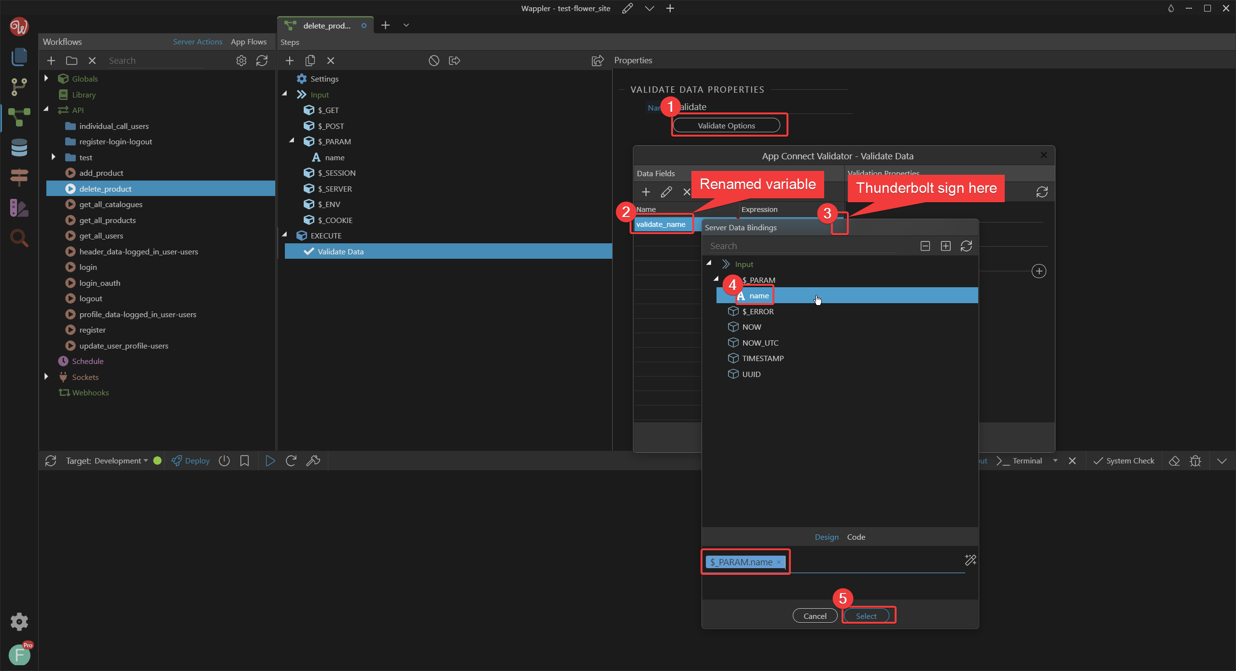Add a new step in Steps panel
Viewport: 1236px width, 671px height.
290,60
